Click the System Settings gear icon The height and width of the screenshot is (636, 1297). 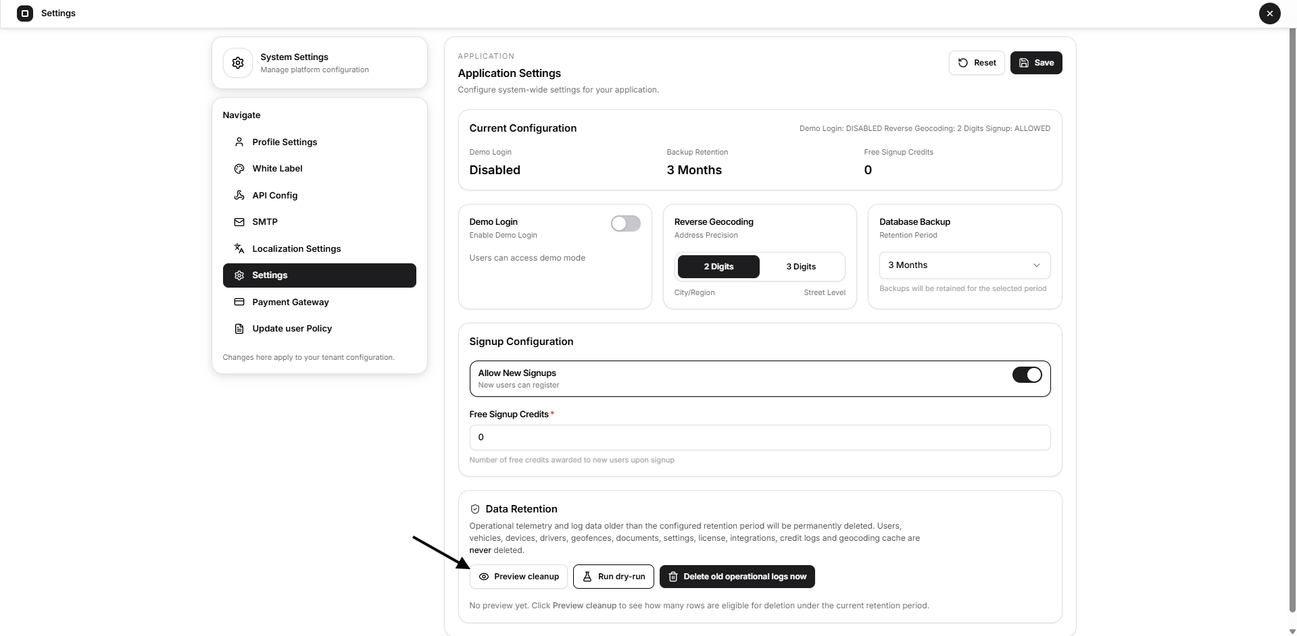[x=238, y=63]
